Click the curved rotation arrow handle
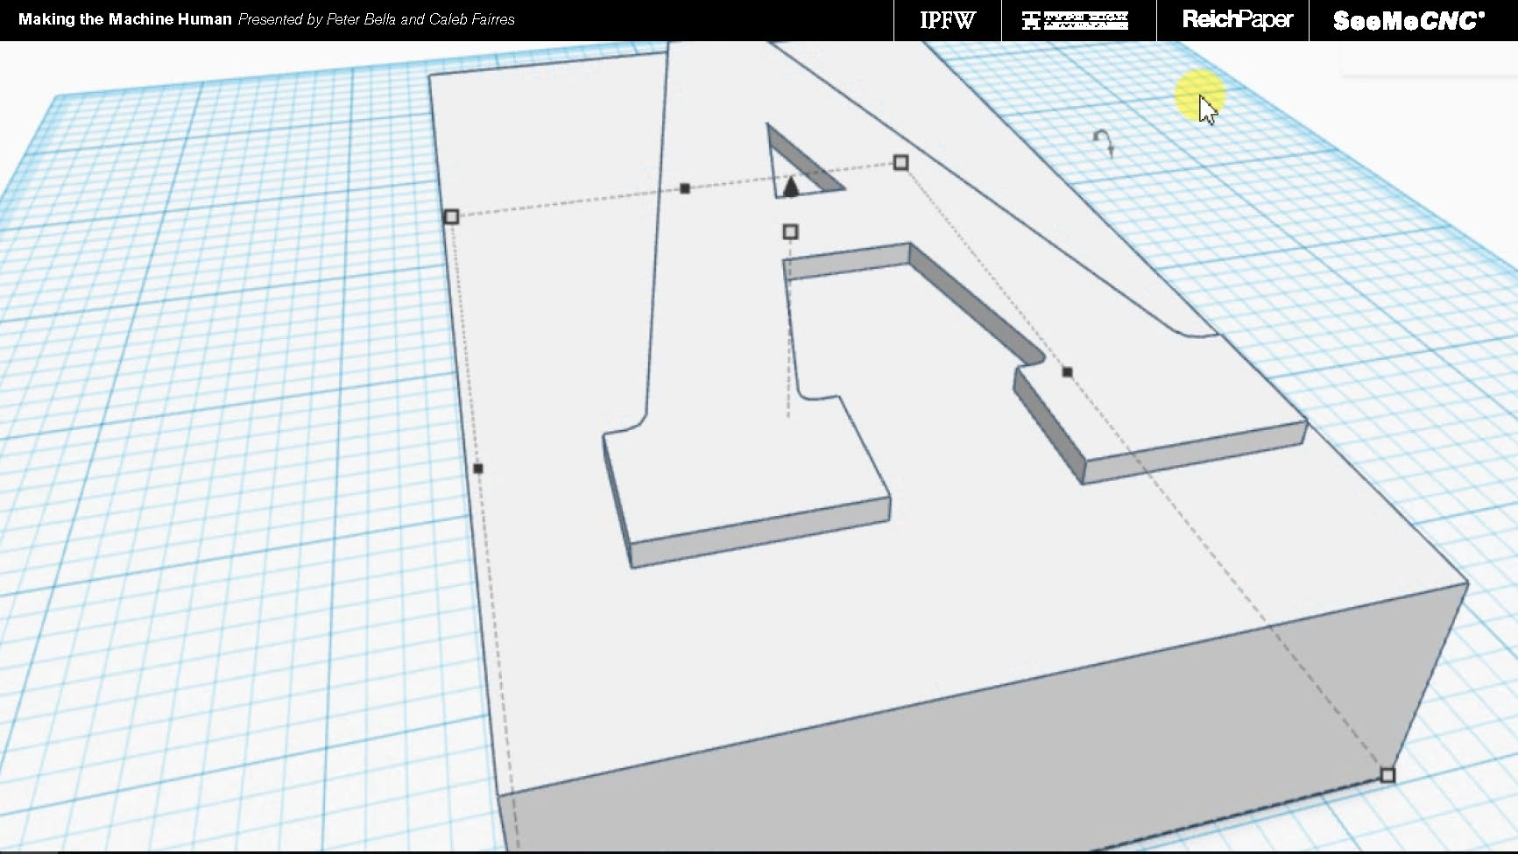Screen dimensions: 1518x854 pos(1105,144)
